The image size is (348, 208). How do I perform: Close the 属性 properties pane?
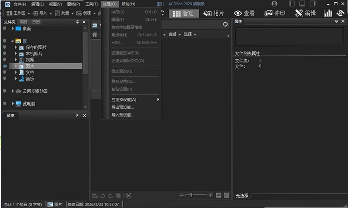[343, 21]
